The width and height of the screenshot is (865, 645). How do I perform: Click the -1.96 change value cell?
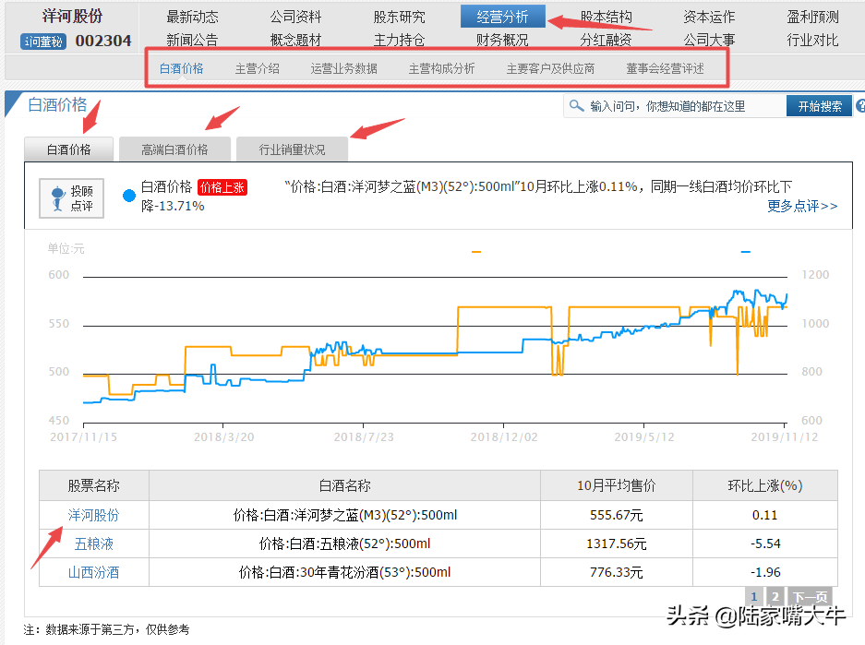[765, 572]
